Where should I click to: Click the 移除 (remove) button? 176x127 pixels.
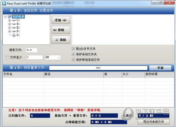(61, 30)
